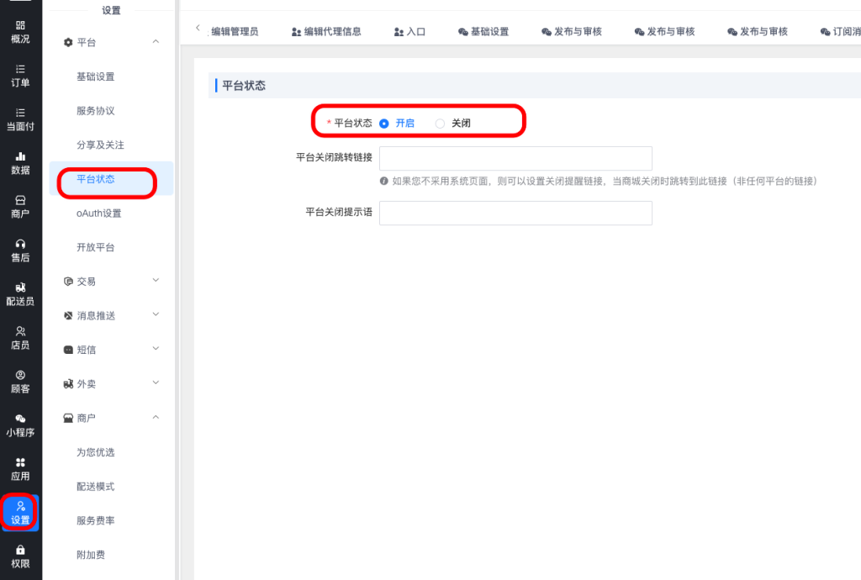Viewport: 861px width, 580px height.
Task: Expand the 消息推送 menu group
Action: 156,315
